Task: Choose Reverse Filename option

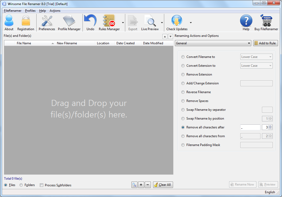Action: pyautogui.click(x=183, y=92)
